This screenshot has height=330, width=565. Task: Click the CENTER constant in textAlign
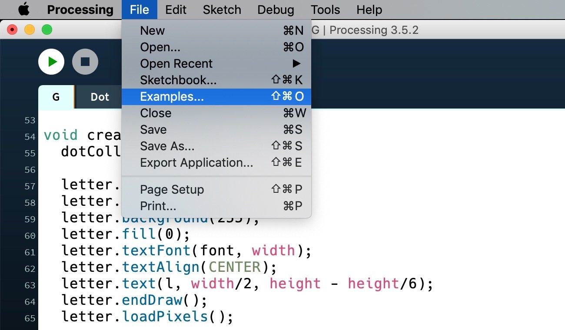coord(235,267)
